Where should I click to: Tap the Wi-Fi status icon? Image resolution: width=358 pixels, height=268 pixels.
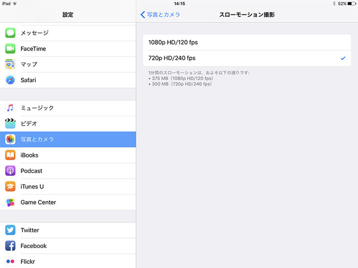(x=15, y=3)
